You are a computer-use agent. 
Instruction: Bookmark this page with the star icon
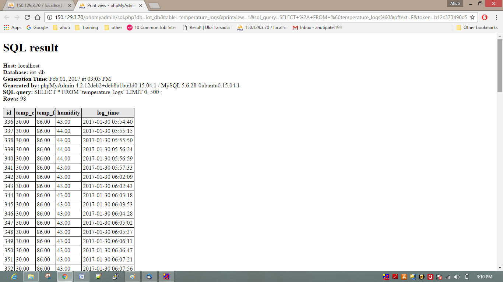click(472, 17)
